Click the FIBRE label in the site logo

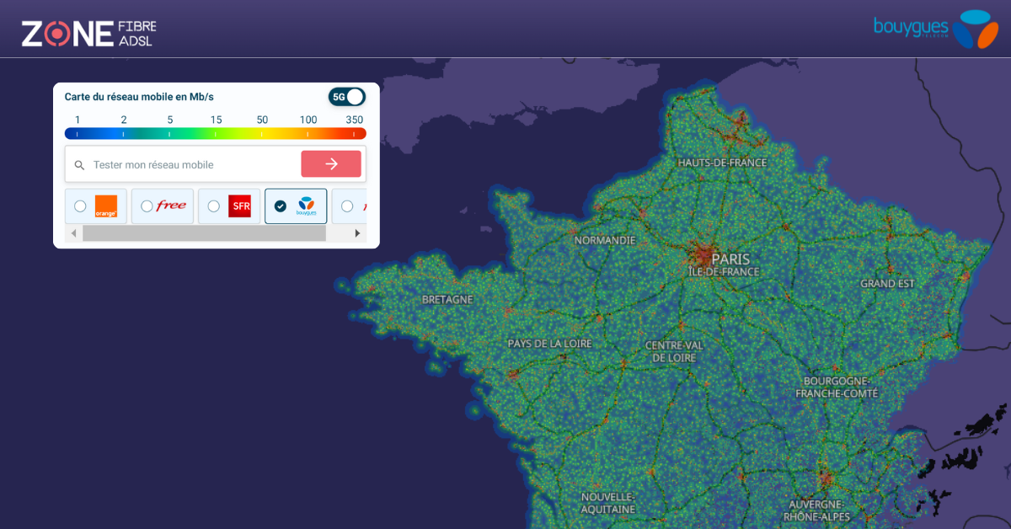tap(135, 21)
